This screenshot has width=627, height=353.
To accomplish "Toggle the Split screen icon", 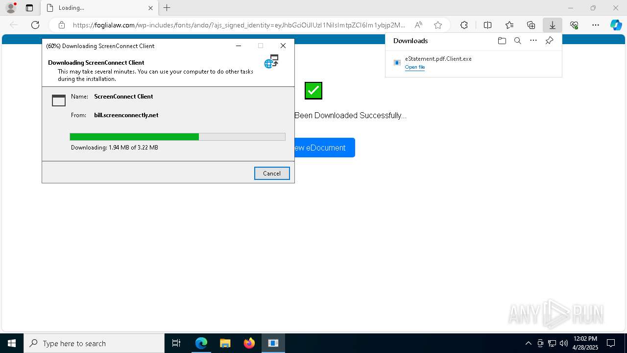I will tap(487, 25).
